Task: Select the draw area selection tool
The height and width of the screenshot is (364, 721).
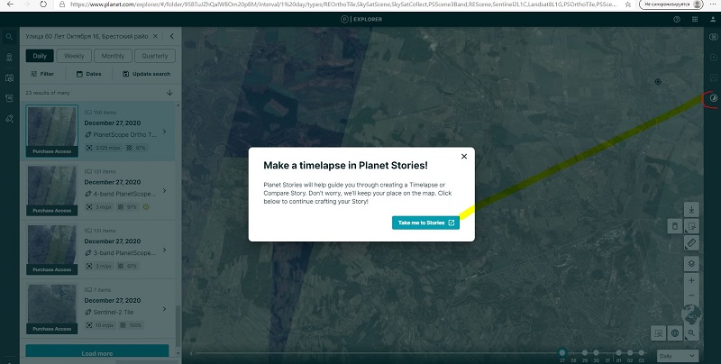Action: pyautogui.click(x=691, y=226)
